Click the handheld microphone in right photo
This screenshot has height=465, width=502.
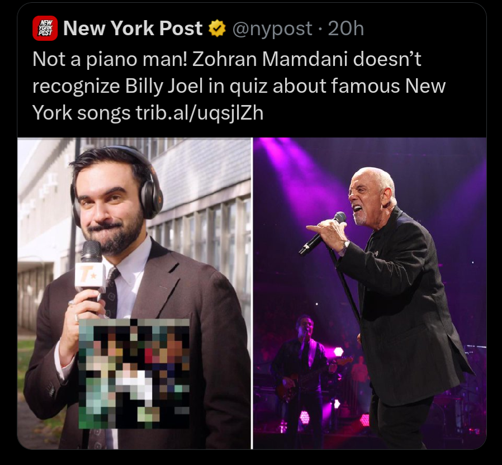pyautogui.click(x=323, y=233)
